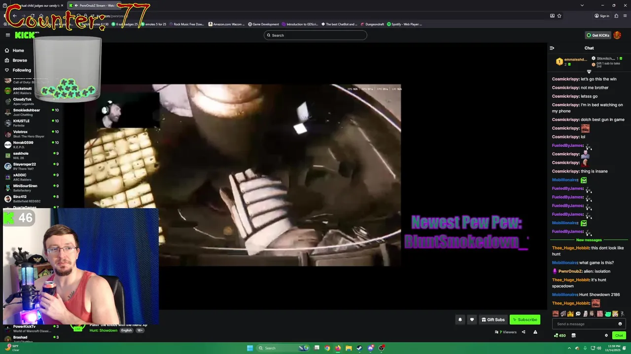Open Steam from the taskbar
This screenshot has width=631, height=354.
359,348
